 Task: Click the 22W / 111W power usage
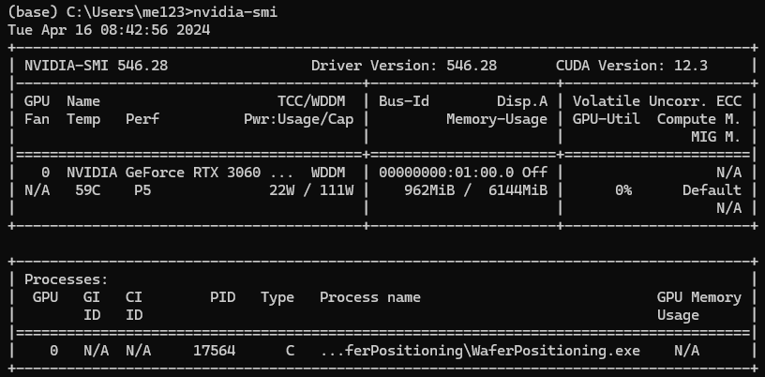click(311, 190)
